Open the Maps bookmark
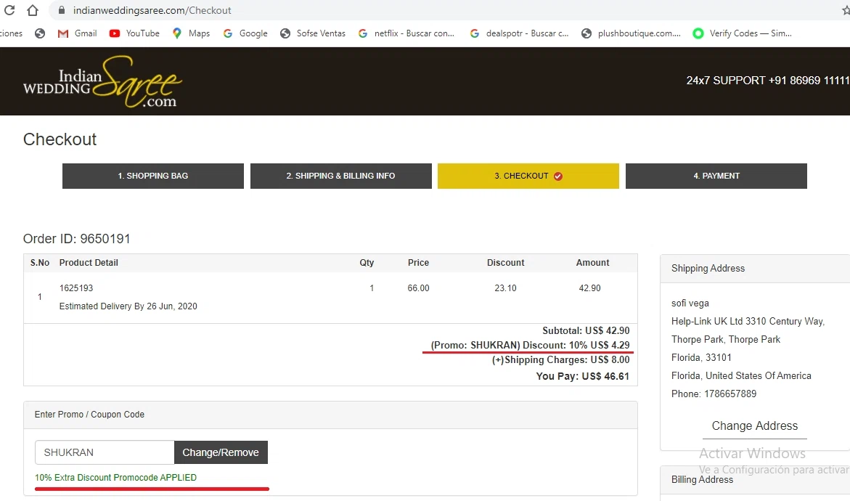The height and width of the screenshot is (501, 850). coord(191,33)
